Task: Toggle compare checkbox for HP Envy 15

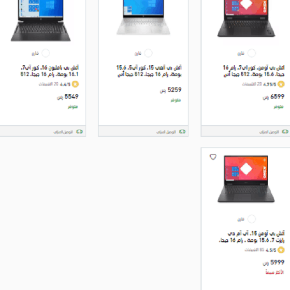Action: (x=148, y=53)
